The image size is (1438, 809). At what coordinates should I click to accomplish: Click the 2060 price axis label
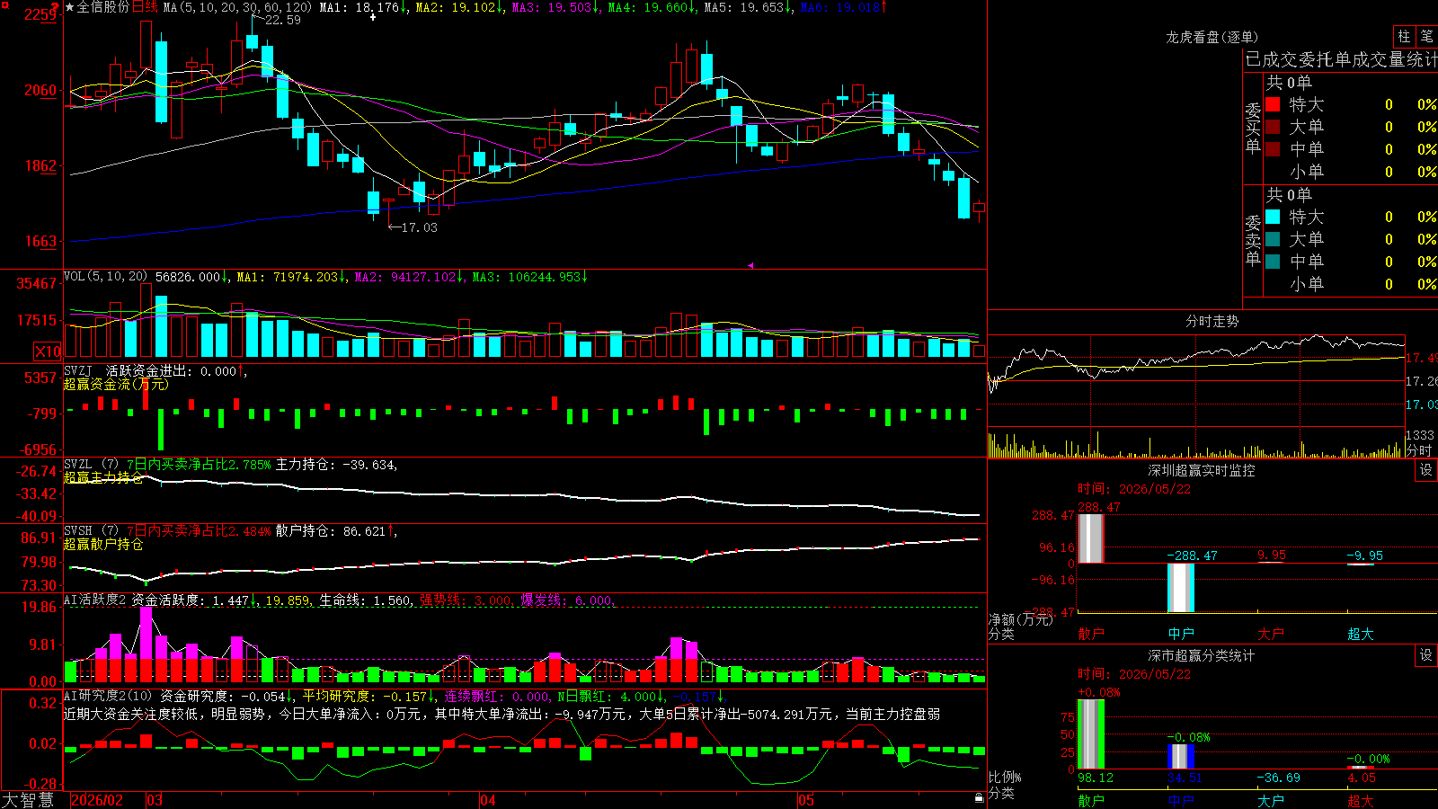click(x=40, y=90)
